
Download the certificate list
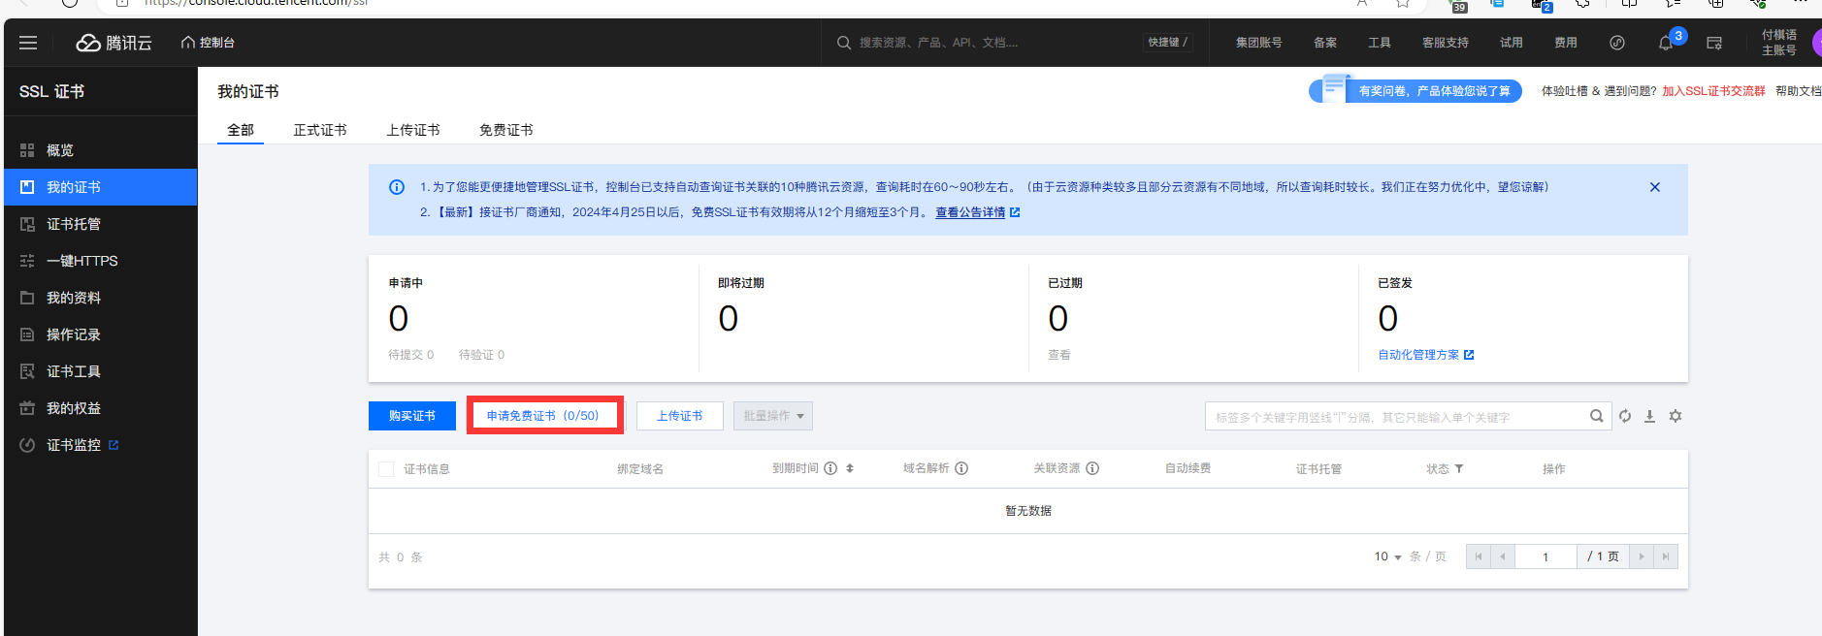click(x=1649, y=416)
